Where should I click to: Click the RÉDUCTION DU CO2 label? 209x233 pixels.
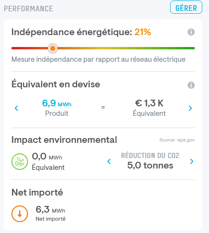[150, 156]
